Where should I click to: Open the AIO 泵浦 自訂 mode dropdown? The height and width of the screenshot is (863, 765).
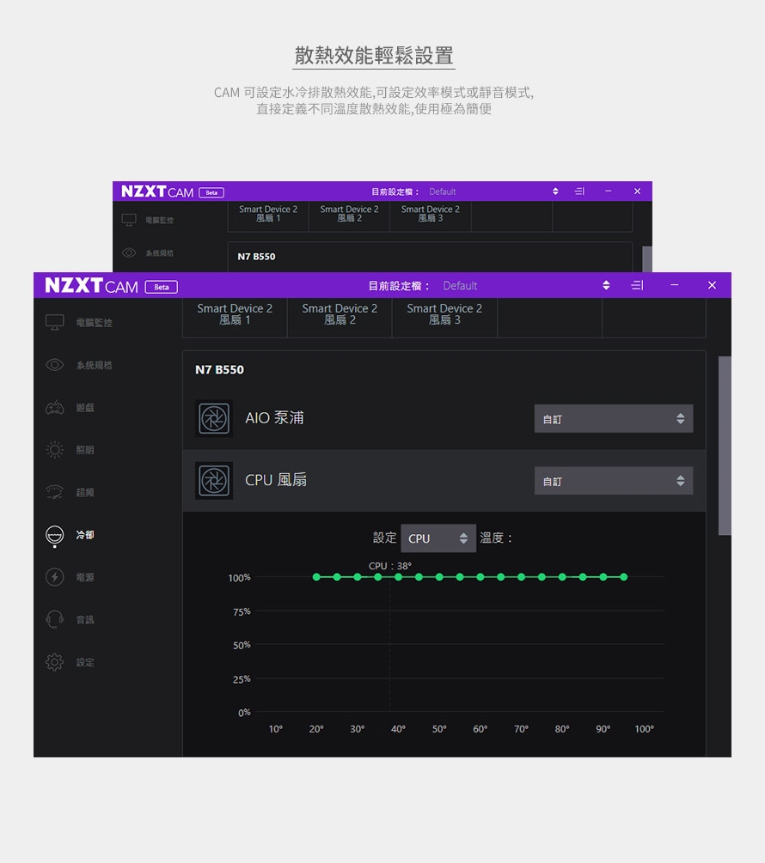click(x=613, y=419)
